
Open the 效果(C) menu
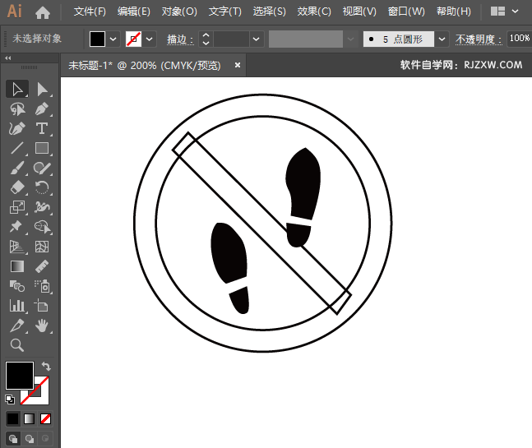(314, 12)
